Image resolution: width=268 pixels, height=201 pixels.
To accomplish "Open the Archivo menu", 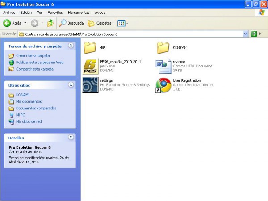I will tap(9, 13).
